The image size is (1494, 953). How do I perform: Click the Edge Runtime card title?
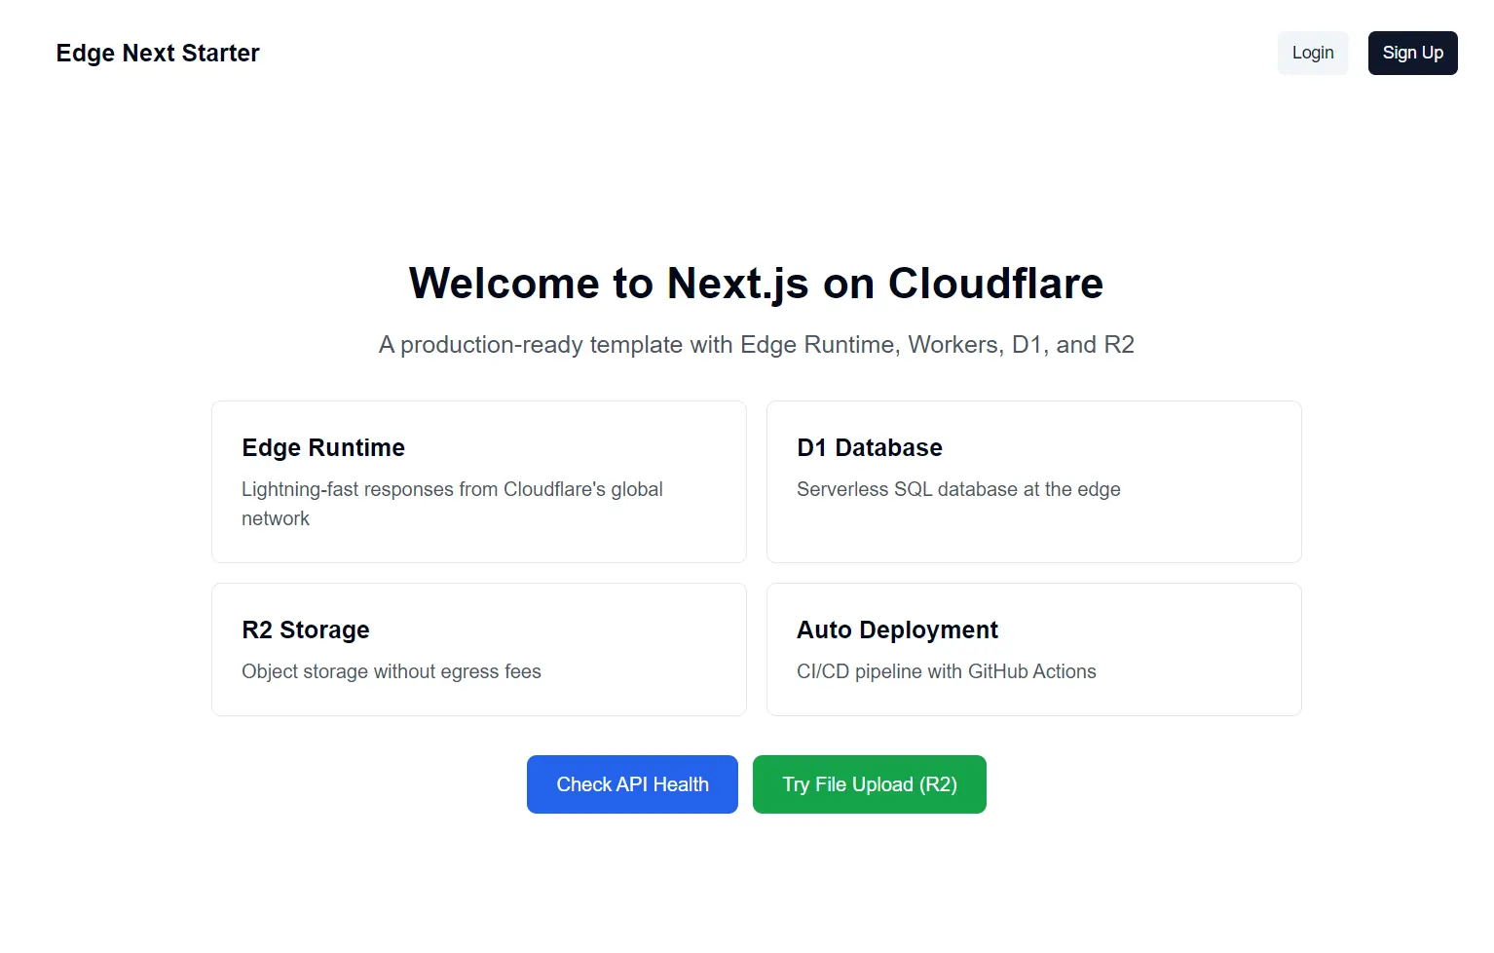(x=322, y=447)
